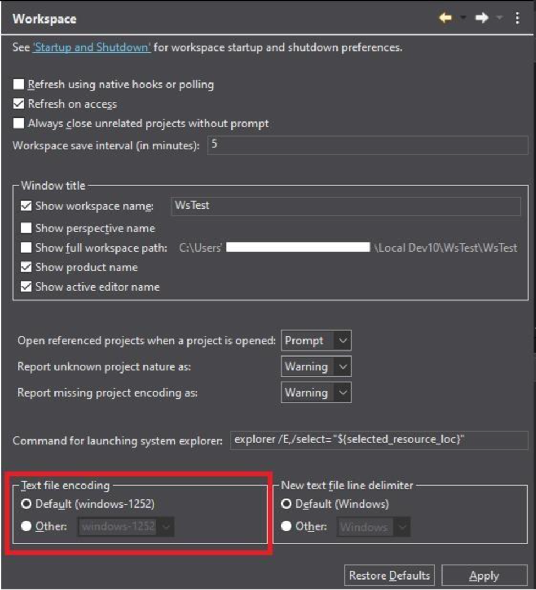Check Show full workspace path
This screenshot has height=590, width=536.
[26, 248]
